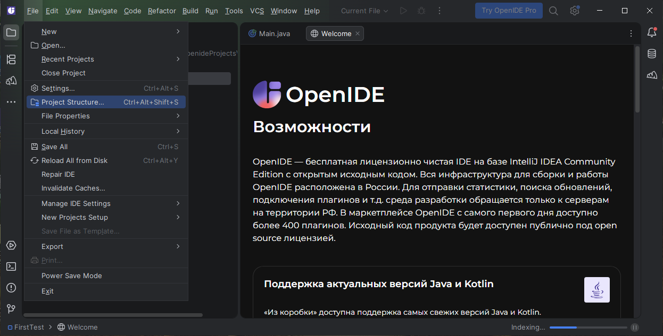Click the Save All disk icon
This screenshot has height=336, width=663.
pyautogui.click(x=35, y=147)
